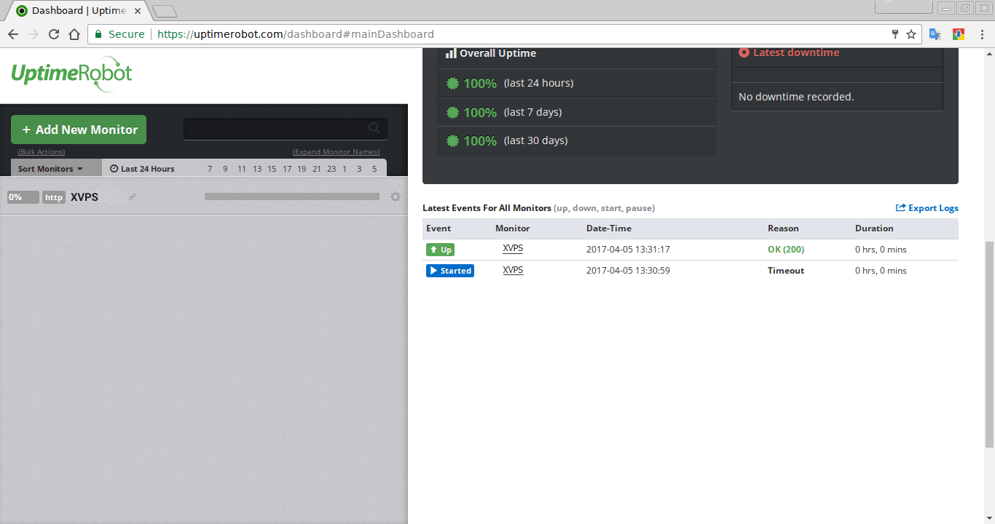The width and height of the screenshot is (995, 524).
Task: Click the green badge beside last 7 days
Action: point(452,112)
